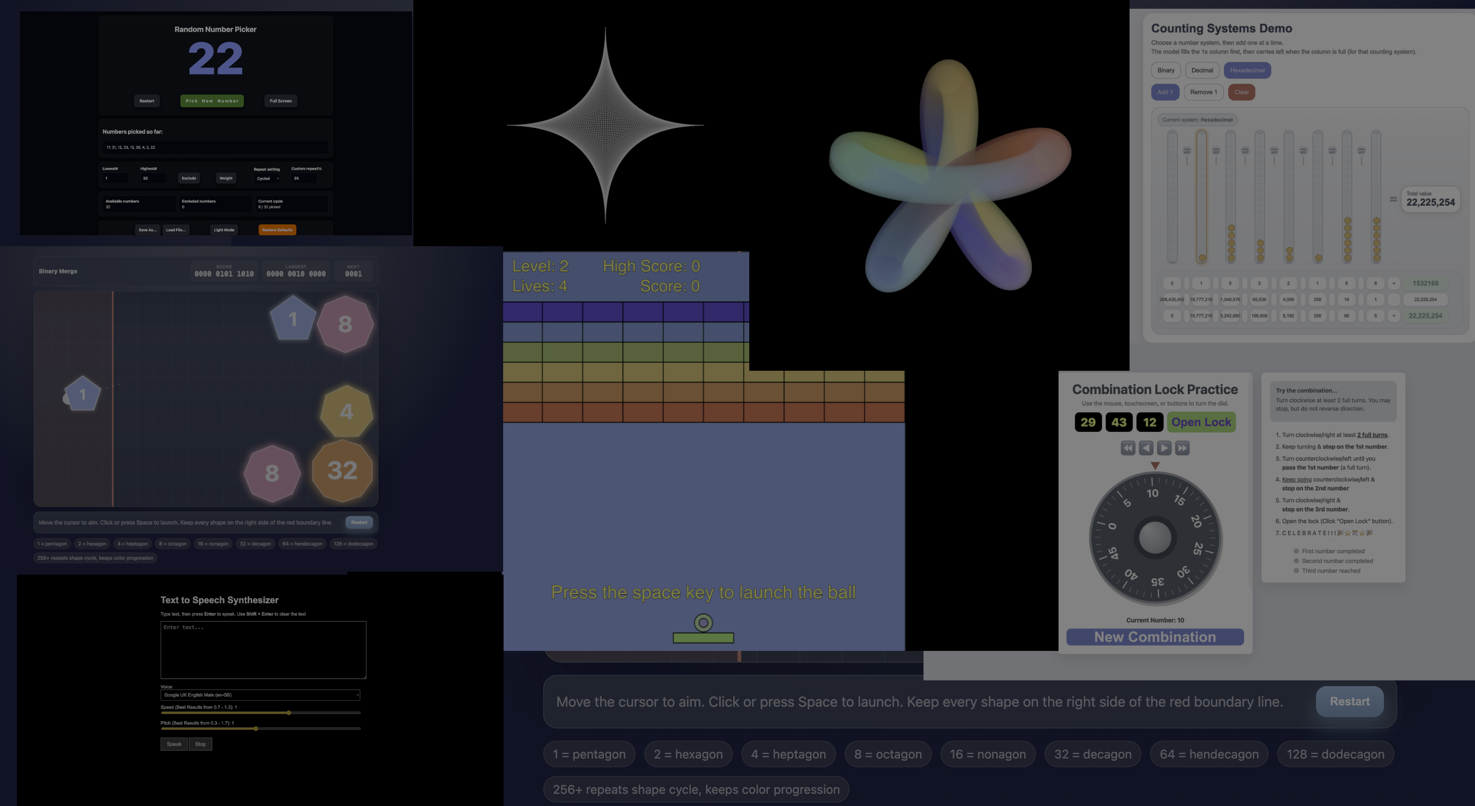Click the Save As... button

pos(147,230)
